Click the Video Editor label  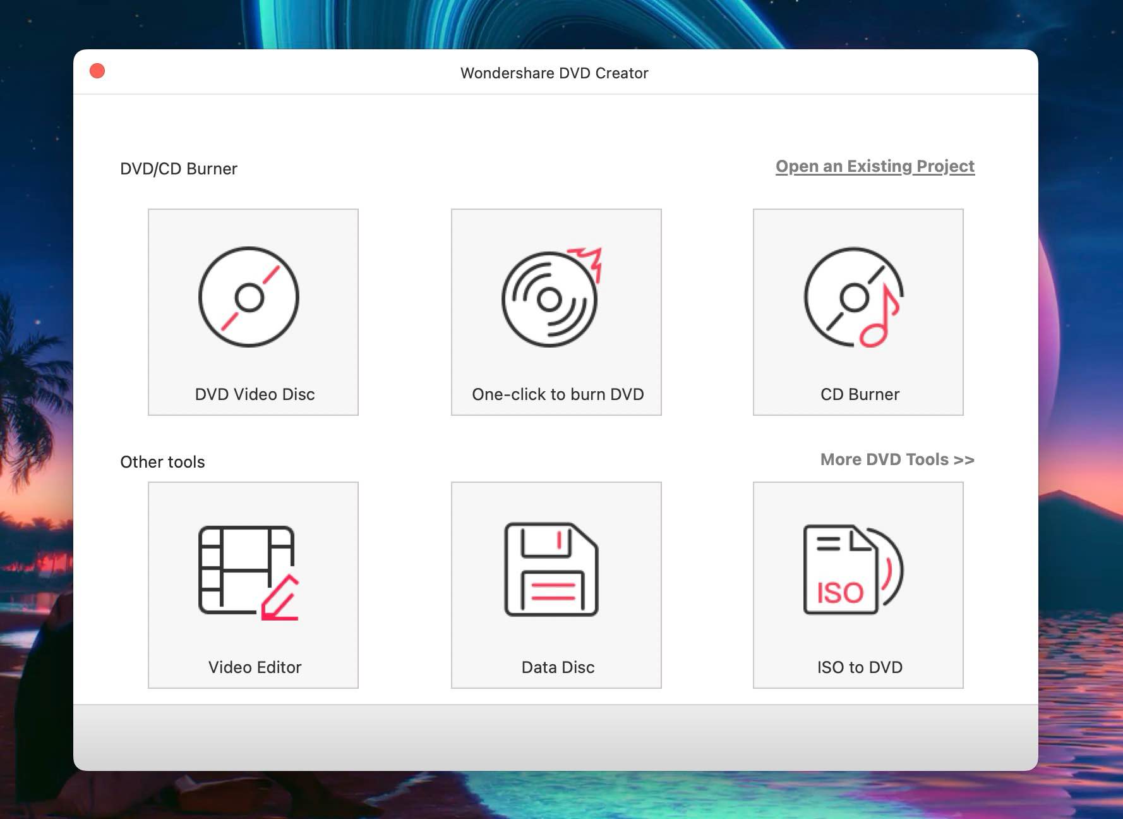coord(255,667)
